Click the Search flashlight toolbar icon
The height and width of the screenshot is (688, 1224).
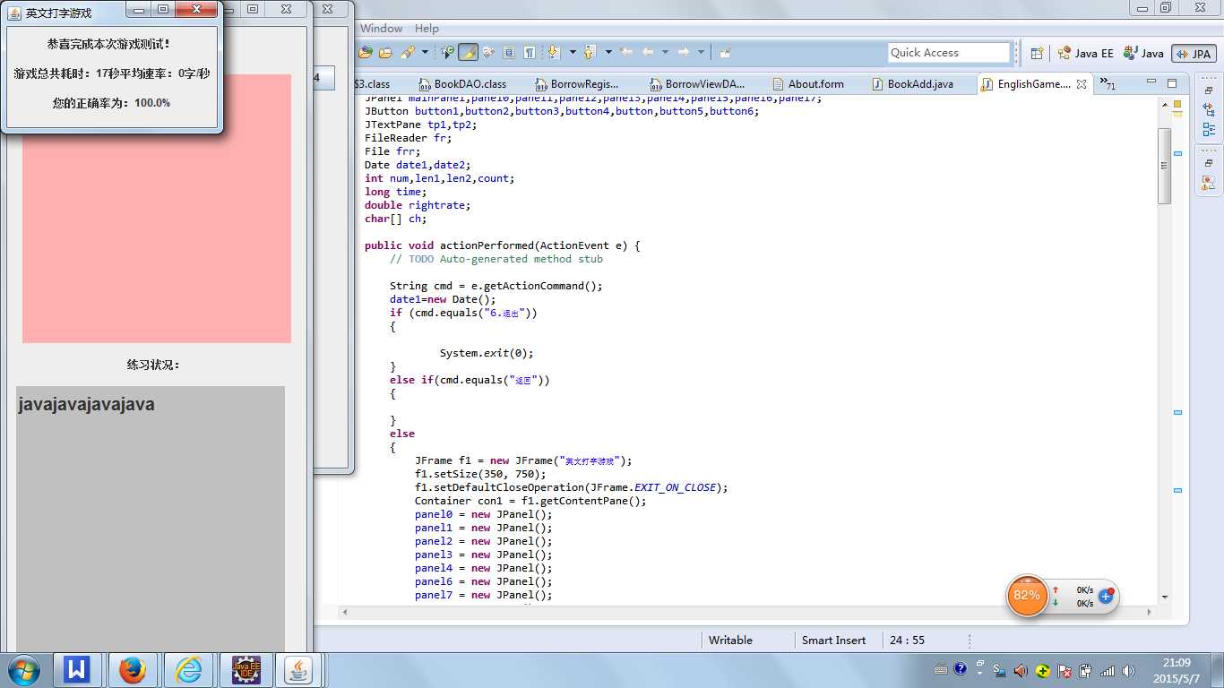(x=408, y=52)
